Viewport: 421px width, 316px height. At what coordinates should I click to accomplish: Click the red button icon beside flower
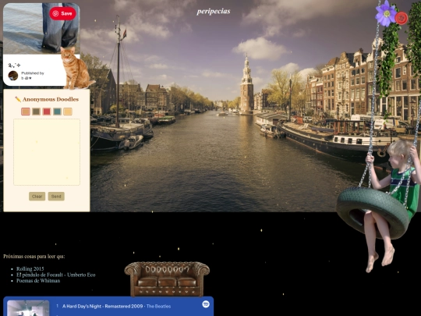[402, 18]
